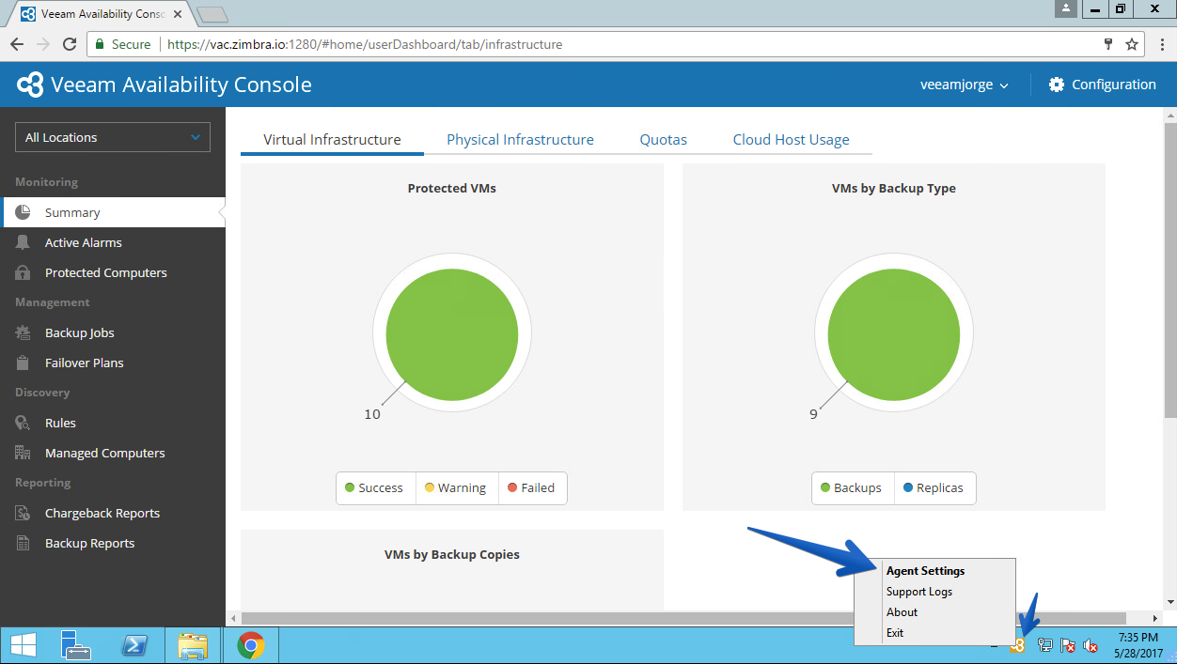Image resolution: width=1177 pixels, height=664 pixels.
Task: Go back with browser back arrow
Action: click(x=17, y=44)
